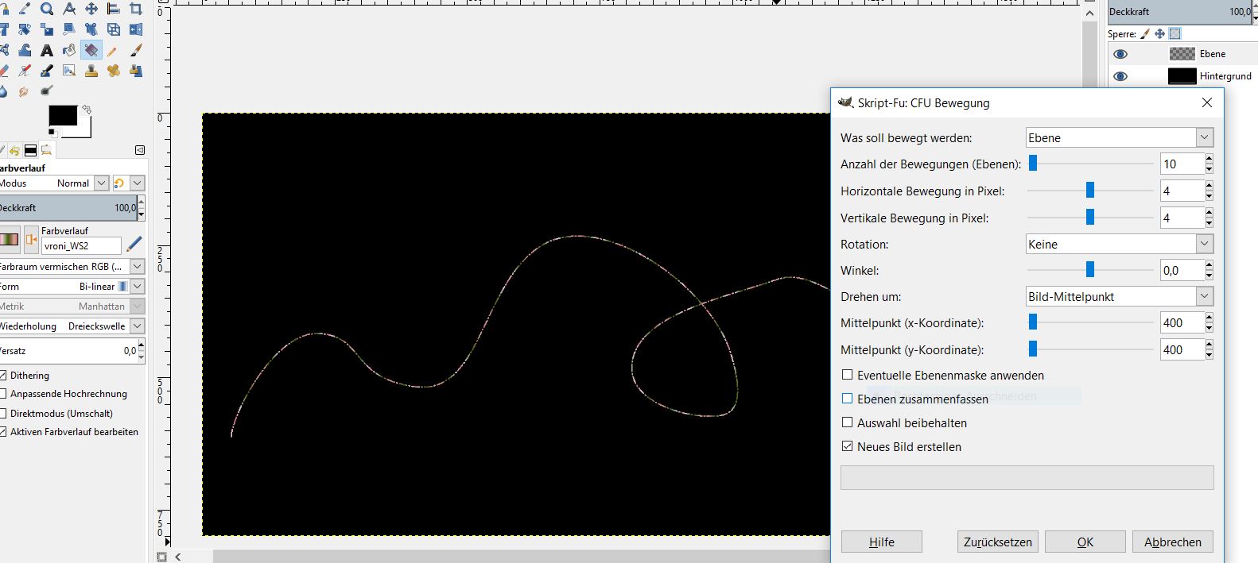Select the Measure compass tool
The height and width of the screenshot is (563, 1258).
(x=69, y=9)
